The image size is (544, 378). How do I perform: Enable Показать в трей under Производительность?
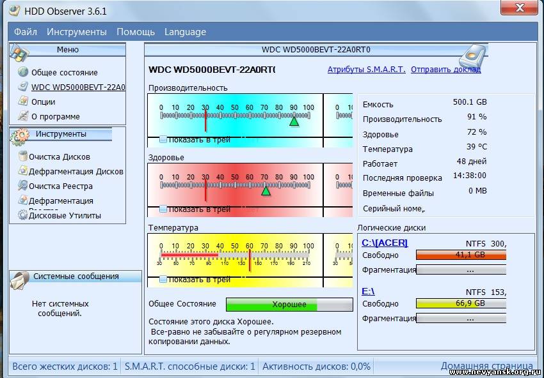coord(163,139)
